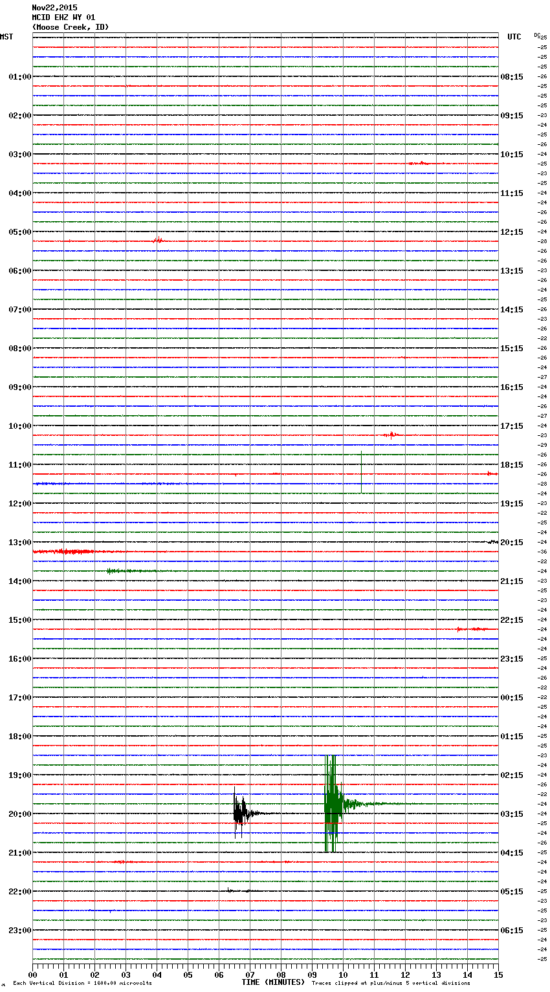Click the 20:15 UTC time label
550x992 pixels.
click(512, 543)
